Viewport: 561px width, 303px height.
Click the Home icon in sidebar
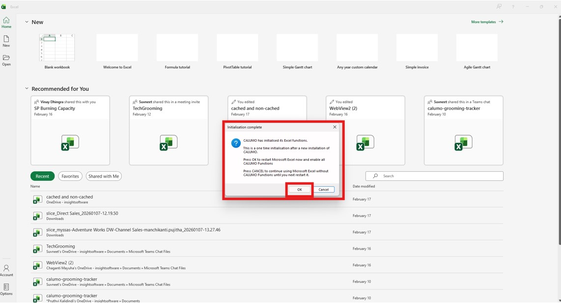tap(6, 22)
